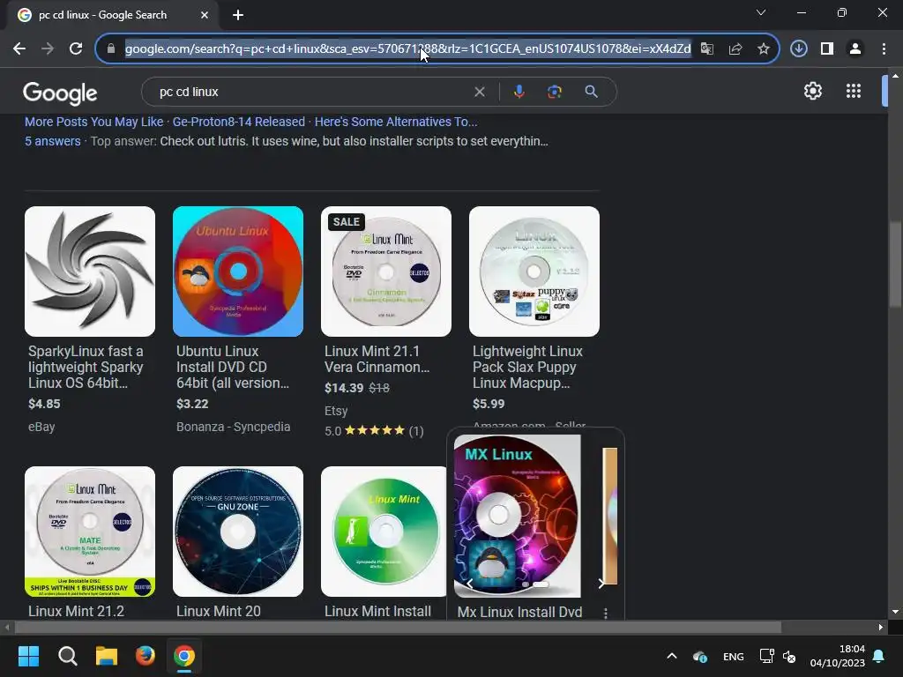Close the 'pc cd linux' tab
The image size is (903, 677).
(205, 15)
